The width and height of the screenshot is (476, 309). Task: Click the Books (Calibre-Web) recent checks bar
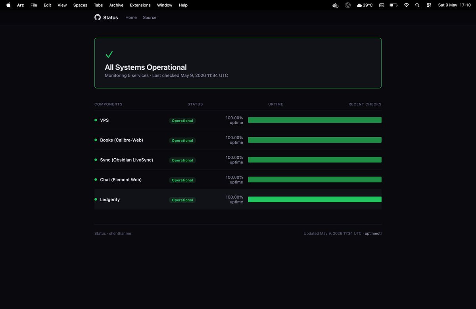click(315, 140)
